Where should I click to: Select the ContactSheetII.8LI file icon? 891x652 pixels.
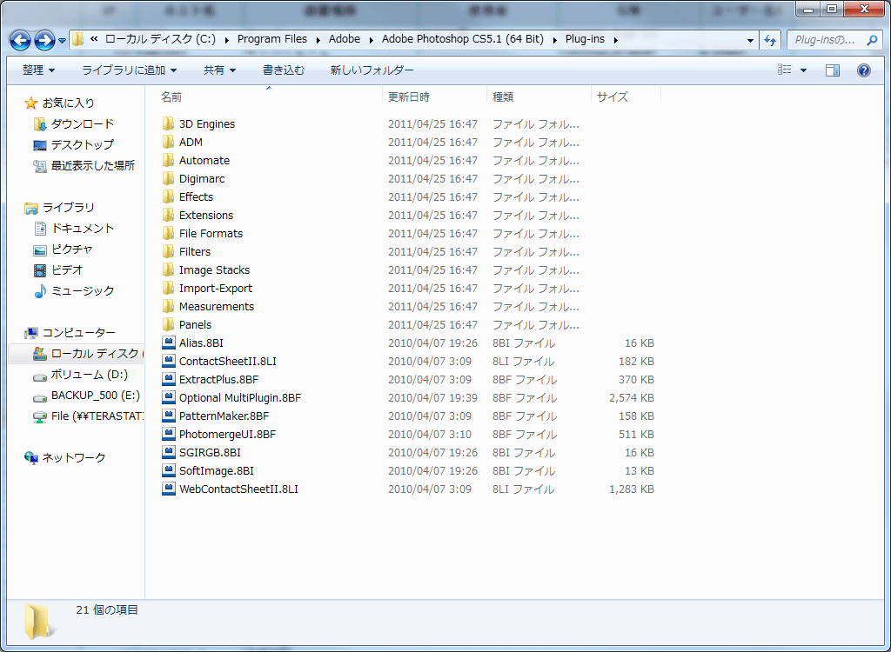pos(168,361)
